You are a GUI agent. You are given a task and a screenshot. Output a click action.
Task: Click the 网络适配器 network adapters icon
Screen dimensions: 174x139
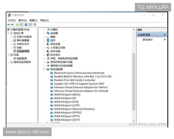click(48, 69)
